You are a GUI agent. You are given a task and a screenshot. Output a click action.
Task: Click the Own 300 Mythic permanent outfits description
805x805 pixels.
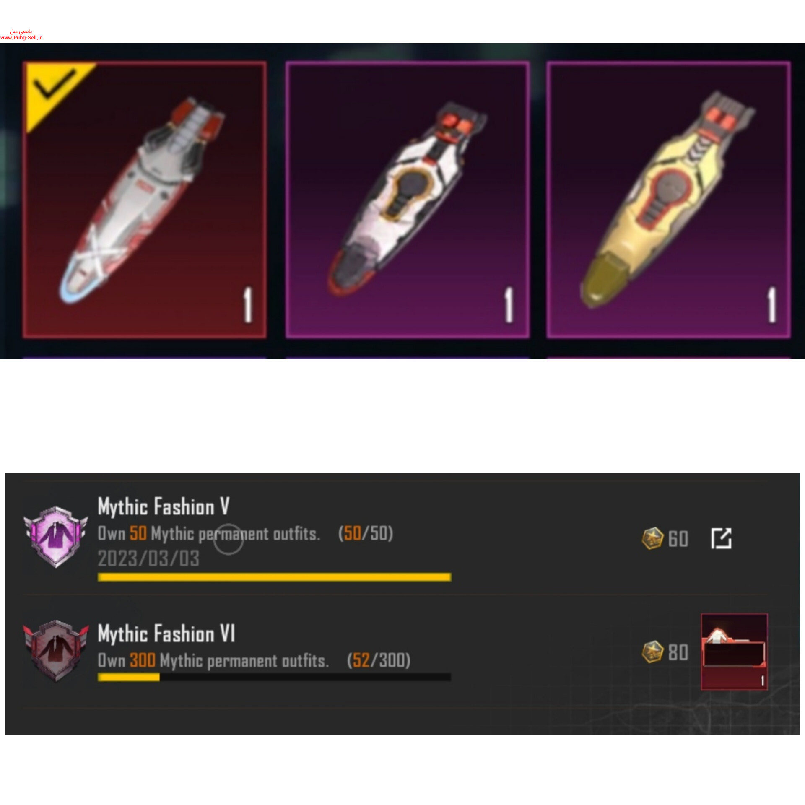click(213, 660)
